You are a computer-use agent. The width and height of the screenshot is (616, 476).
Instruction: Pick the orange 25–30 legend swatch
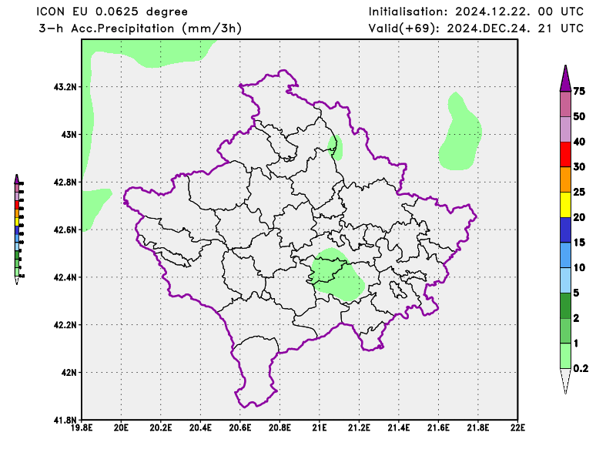coord(565,179)
